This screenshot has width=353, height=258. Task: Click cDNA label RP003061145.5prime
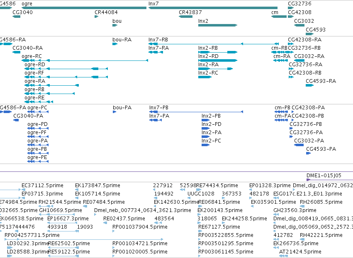point(226,252)
